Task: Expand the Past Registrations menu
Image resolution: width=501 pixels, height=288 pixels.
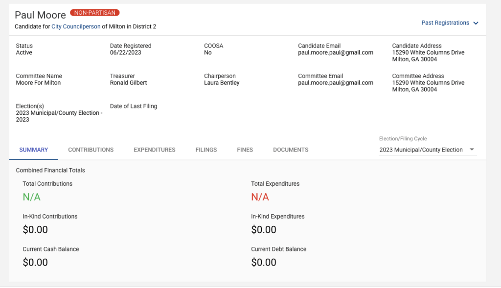Action: click(x=445, y=23)
